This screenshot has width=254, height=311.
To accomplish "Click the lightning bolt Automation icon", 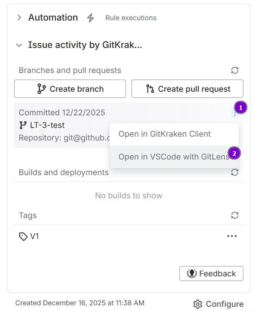I will pyautogui.click(x=90, y=17).
